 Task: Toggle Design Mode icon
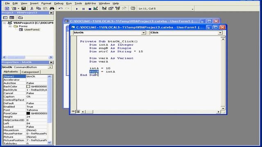point(95,9)
